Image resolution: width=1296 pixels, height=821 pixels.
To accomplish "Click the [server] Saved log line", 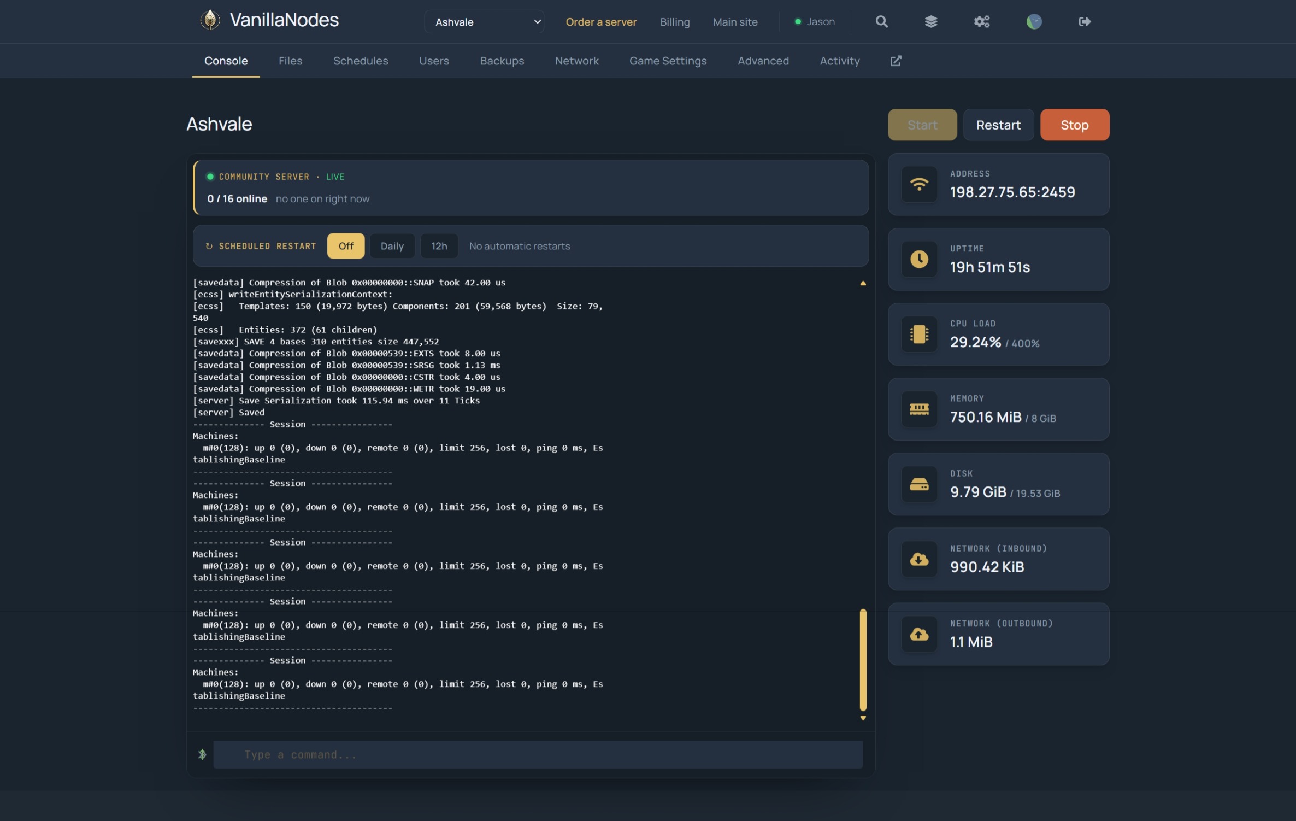I will click(x=228, y=413).
